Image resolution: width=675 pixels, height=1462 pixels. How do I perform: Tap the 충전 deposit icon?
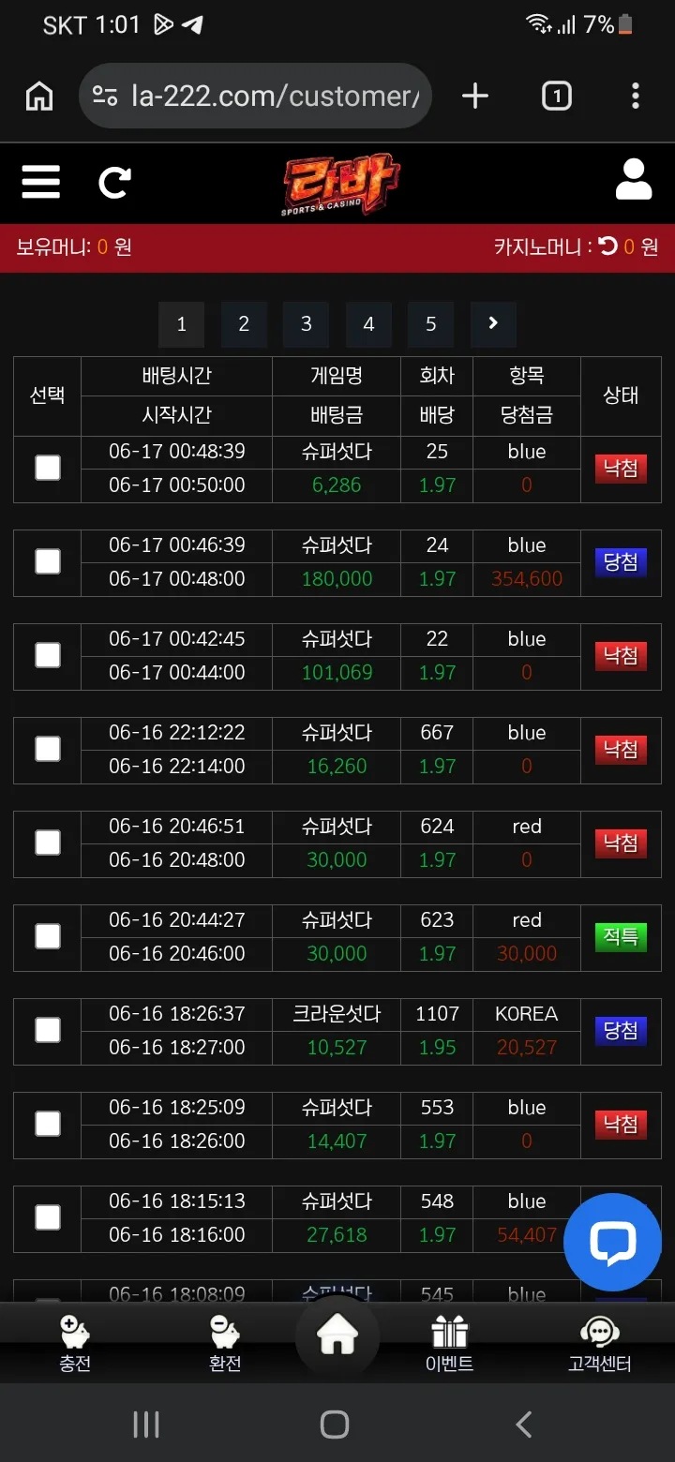click(75, 1344)
